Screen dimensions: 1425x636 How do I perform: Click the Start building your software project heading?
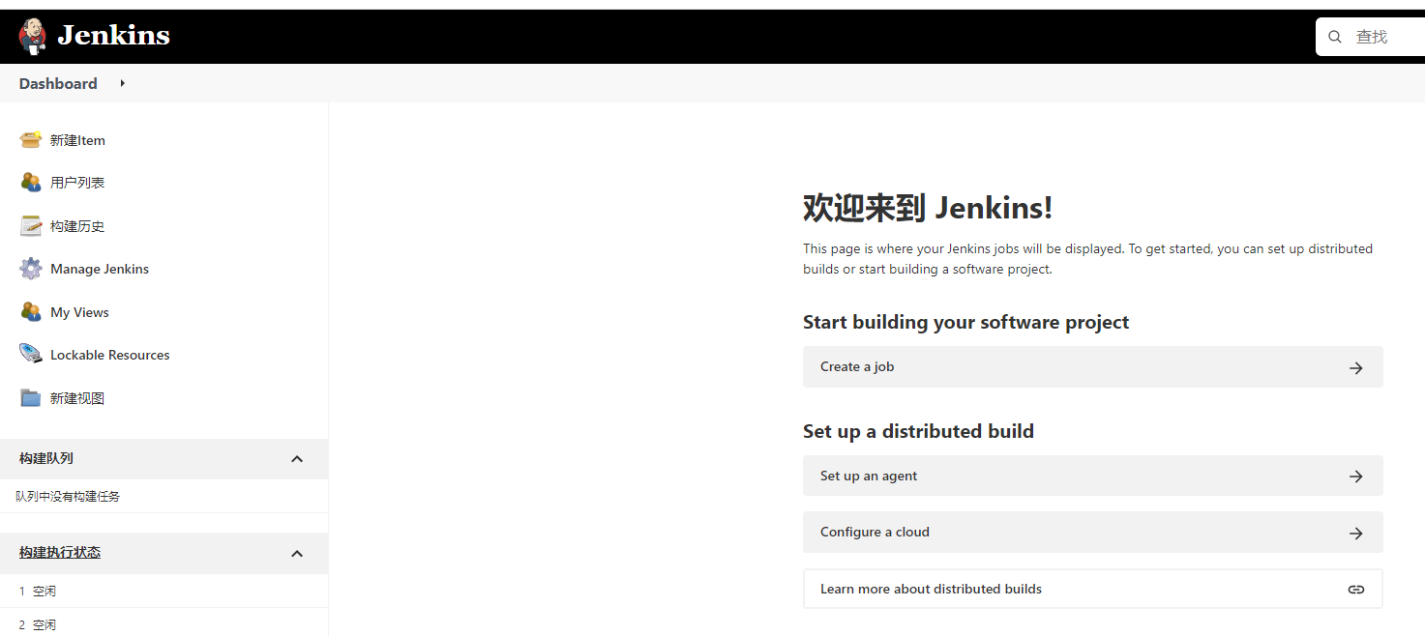point(966,322)
